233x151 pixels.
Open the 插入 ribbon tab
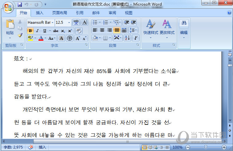tap(39, 13)
